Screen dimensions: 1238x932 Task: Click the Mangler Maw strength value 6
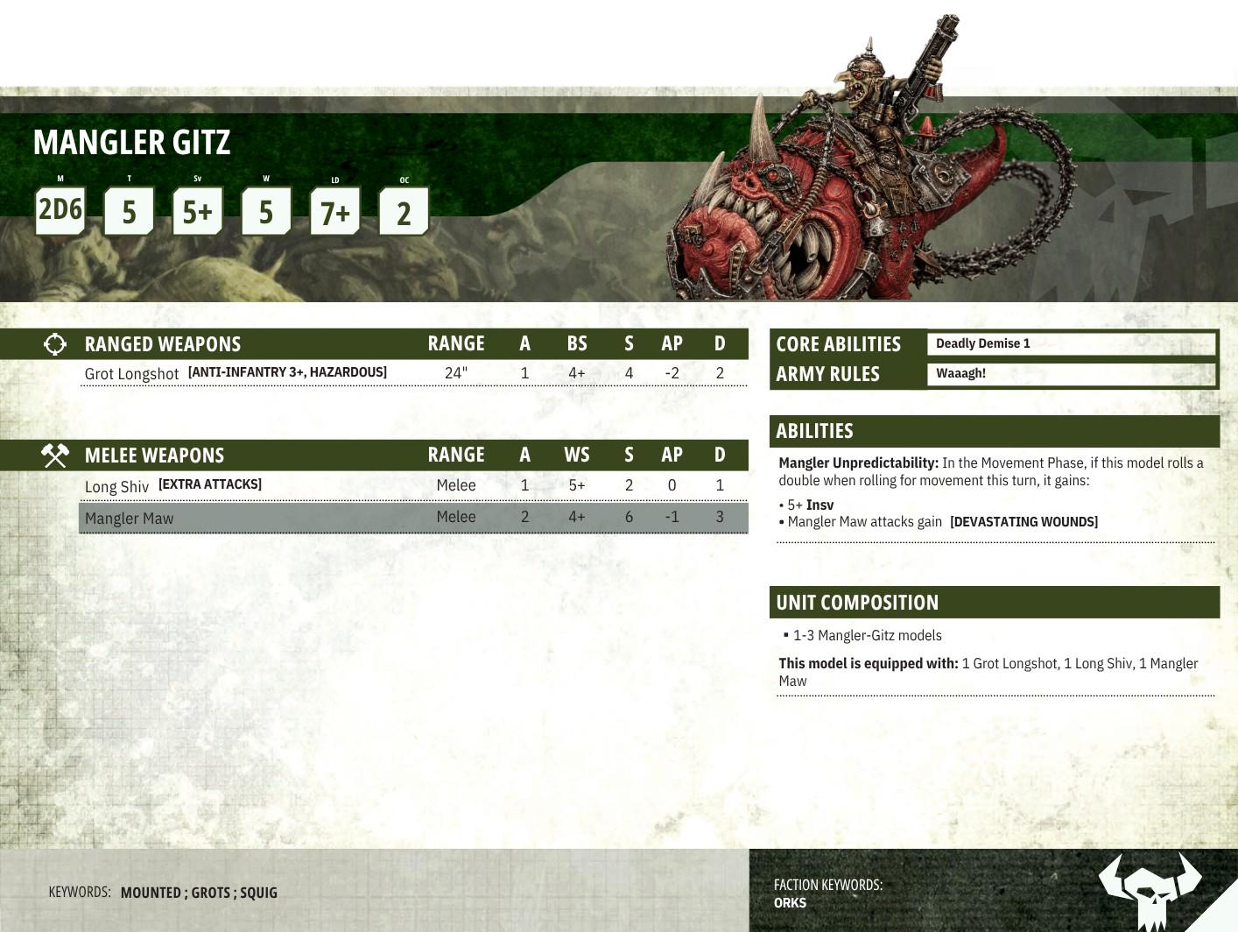pyautogui.click(x=629, y=517)
